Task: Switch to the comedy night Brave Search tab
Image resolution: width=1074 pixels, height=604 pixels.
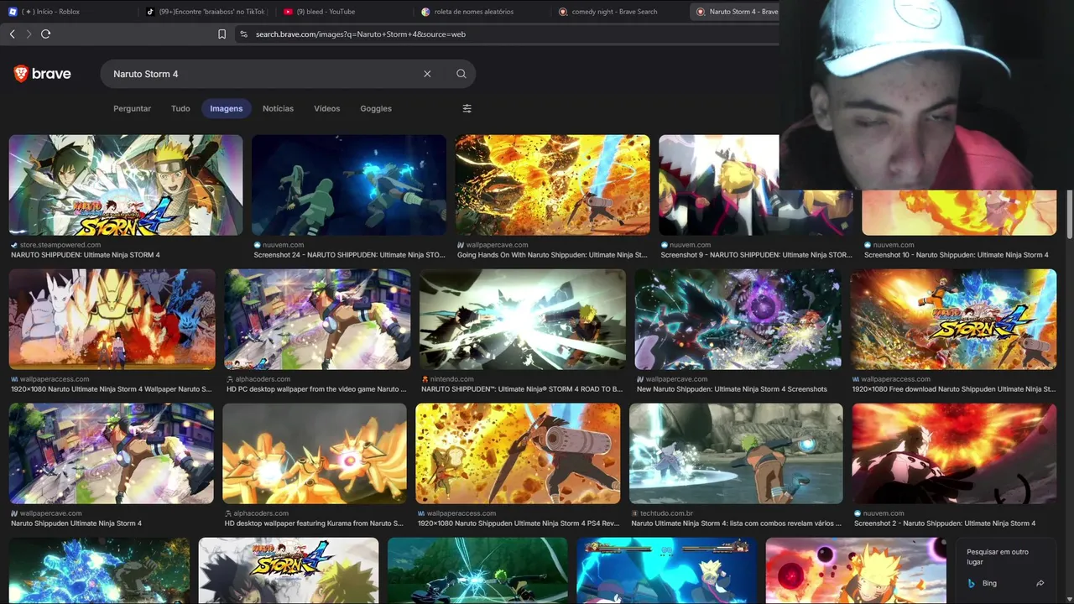Action: point(618,12)
